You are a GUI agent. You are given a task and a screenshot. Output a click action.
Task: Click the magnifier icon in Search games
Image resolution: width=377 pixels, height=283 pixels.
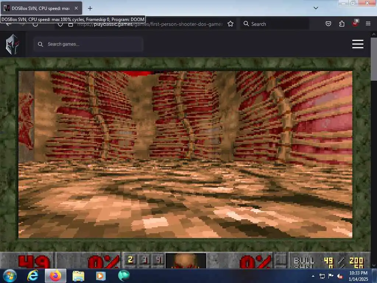(x=40, y=44)
